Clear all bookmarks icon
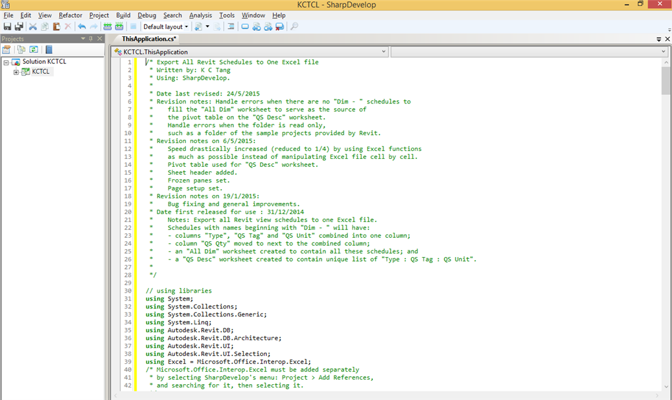The width and height of the screenshot is (672, 400). coord(279,26)
